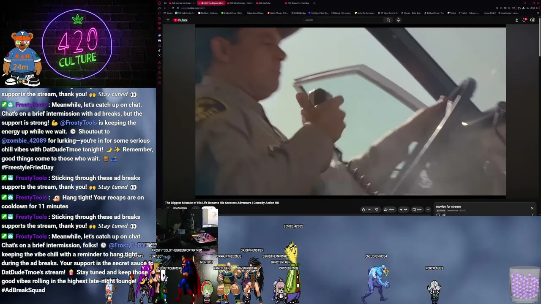Open the SAMMI Bridge bookmark
This screenshot has height=304, width=541.
pos(298,13)
